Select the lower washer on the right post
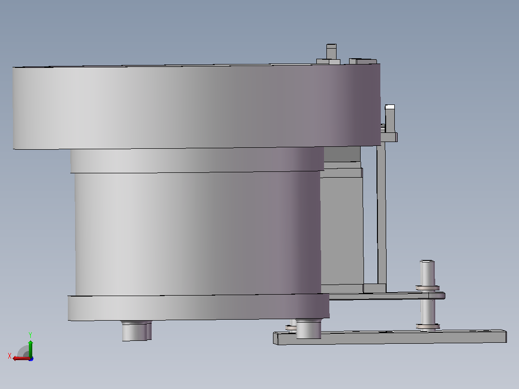 coord(428,326)
